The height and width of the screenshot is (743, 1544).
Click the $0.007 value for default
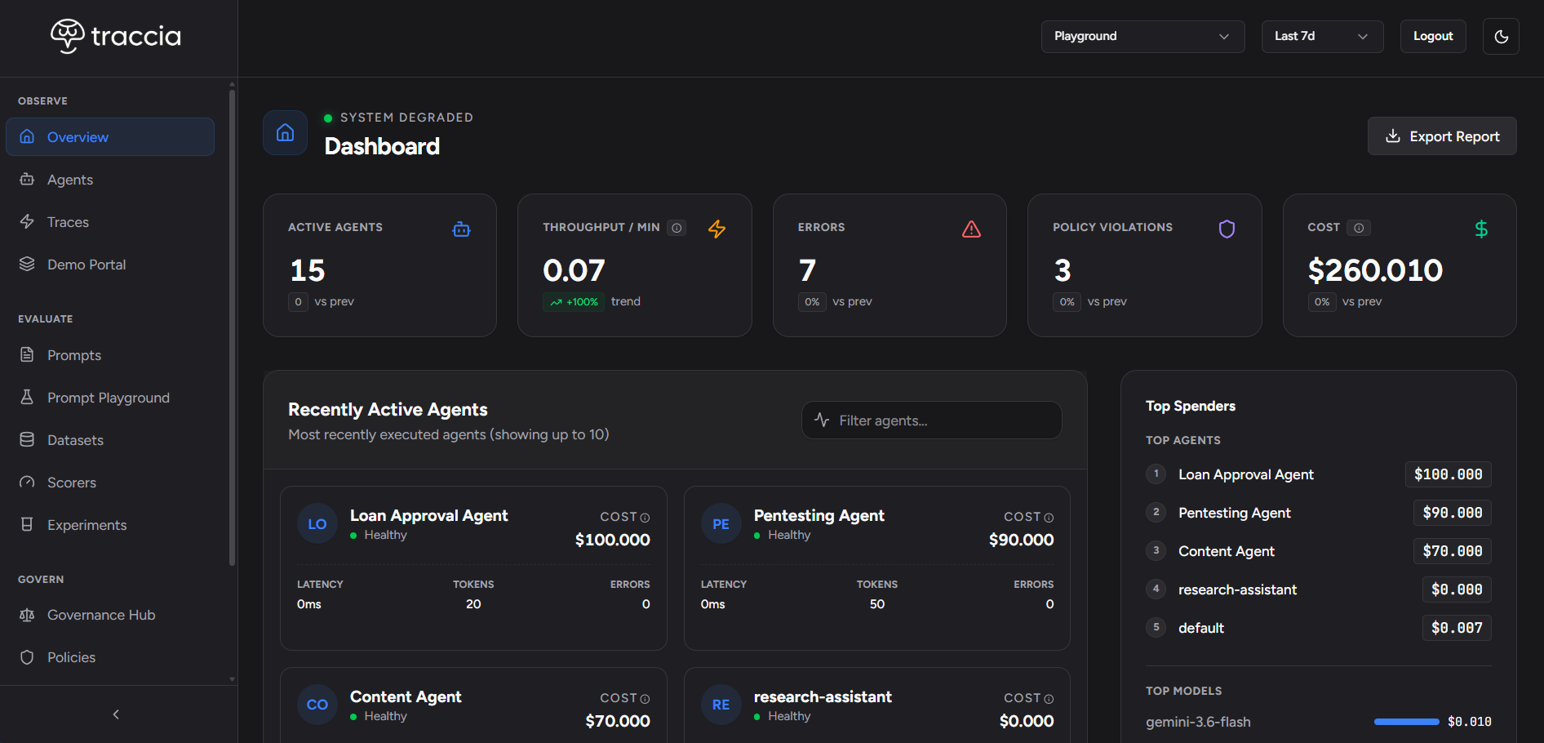(x=1457, y=628)
